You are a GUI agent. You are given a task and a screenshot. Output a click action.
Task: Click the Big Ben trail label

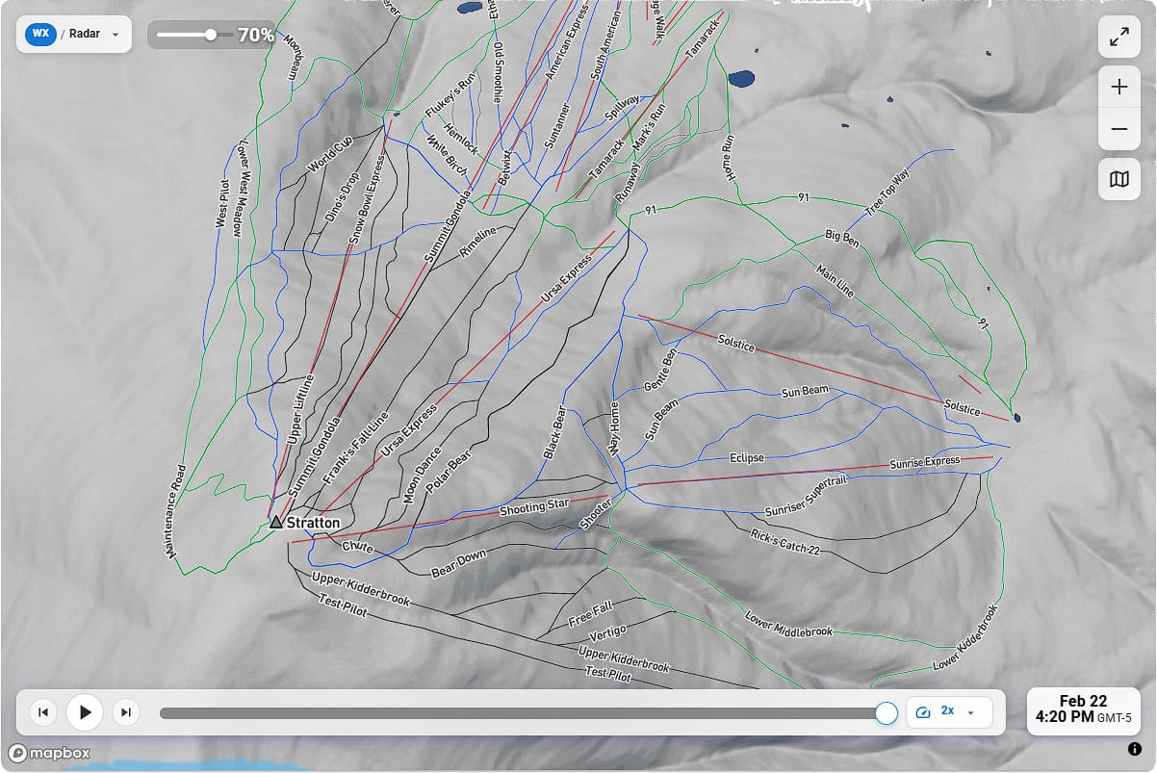click(842, 238)
